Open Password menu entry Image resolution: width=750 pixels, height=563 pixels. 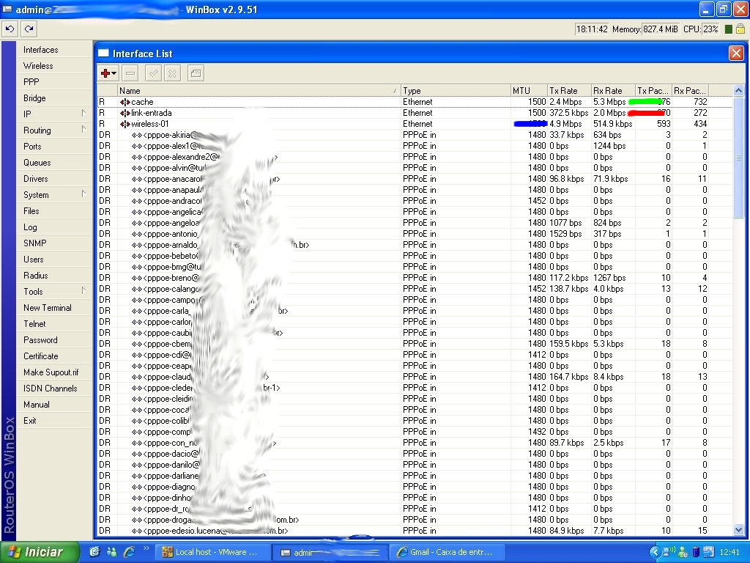tap(54, 340)
